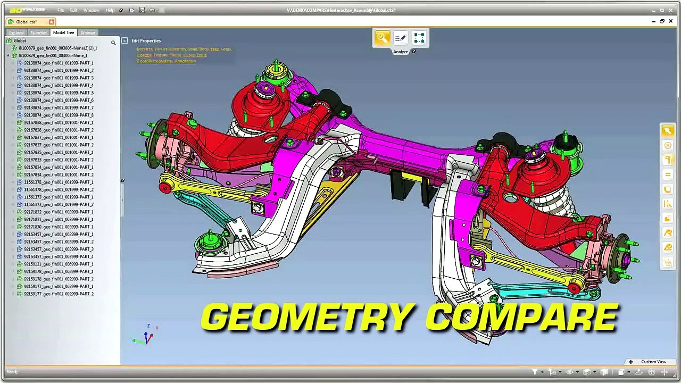Screen dimensions: 681x383
Task: Collapse the 8I100879_geo_fin001_003006-None_1 node
Action: pos(8,55)
